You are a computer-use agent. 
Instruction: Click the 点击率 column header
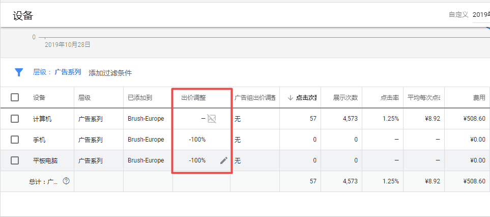tap(389, 98)
